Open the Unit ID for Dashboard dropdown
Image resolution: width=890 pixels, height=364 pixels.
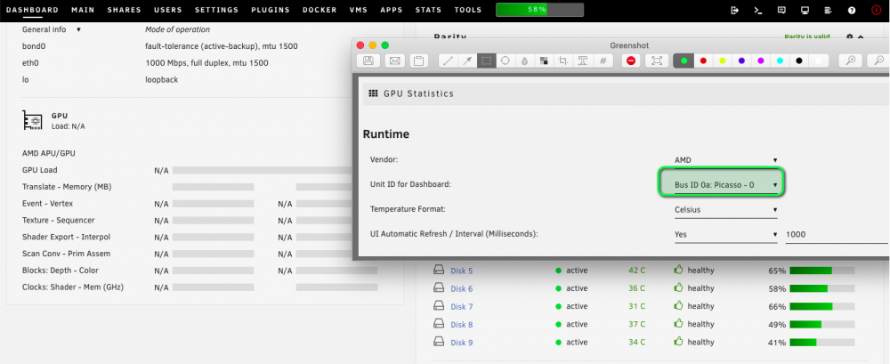point(725,185)
